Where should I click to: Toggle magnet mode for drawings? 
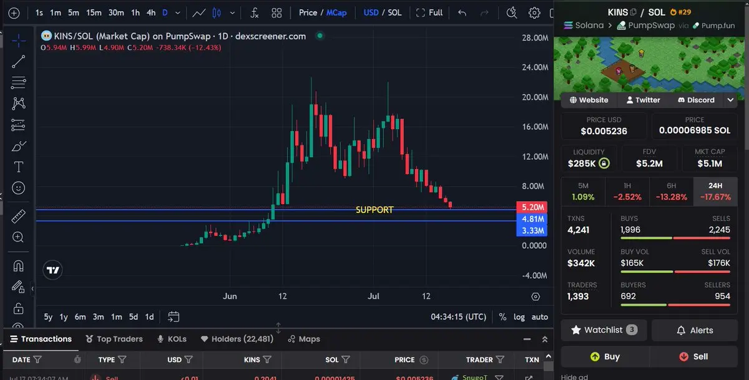tap(19, 265)
